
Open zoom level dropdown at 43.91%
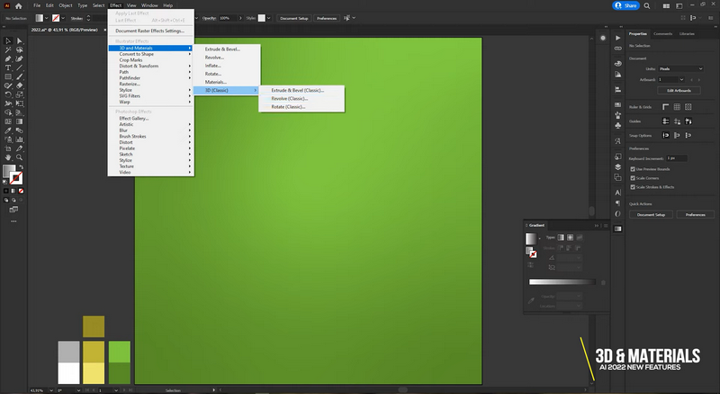point(51,390)
